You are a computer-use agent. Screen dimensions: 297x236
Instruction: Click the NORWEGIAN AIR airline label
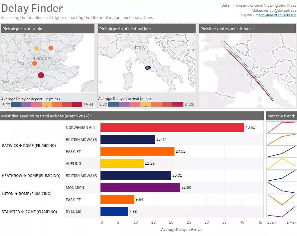[x=80, y=128]
